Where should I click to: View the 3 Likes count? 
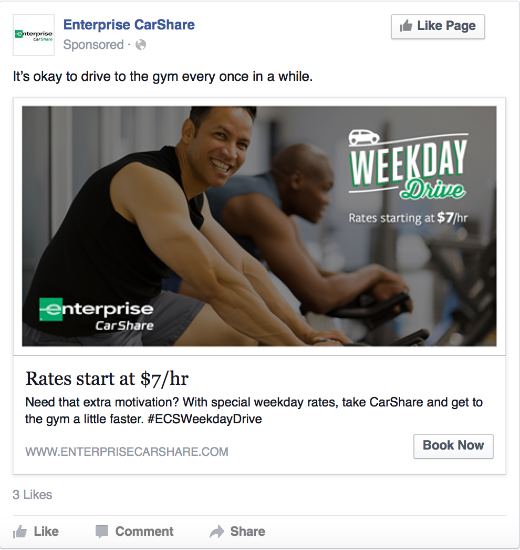pyautogui.click(x=32, y=495)
